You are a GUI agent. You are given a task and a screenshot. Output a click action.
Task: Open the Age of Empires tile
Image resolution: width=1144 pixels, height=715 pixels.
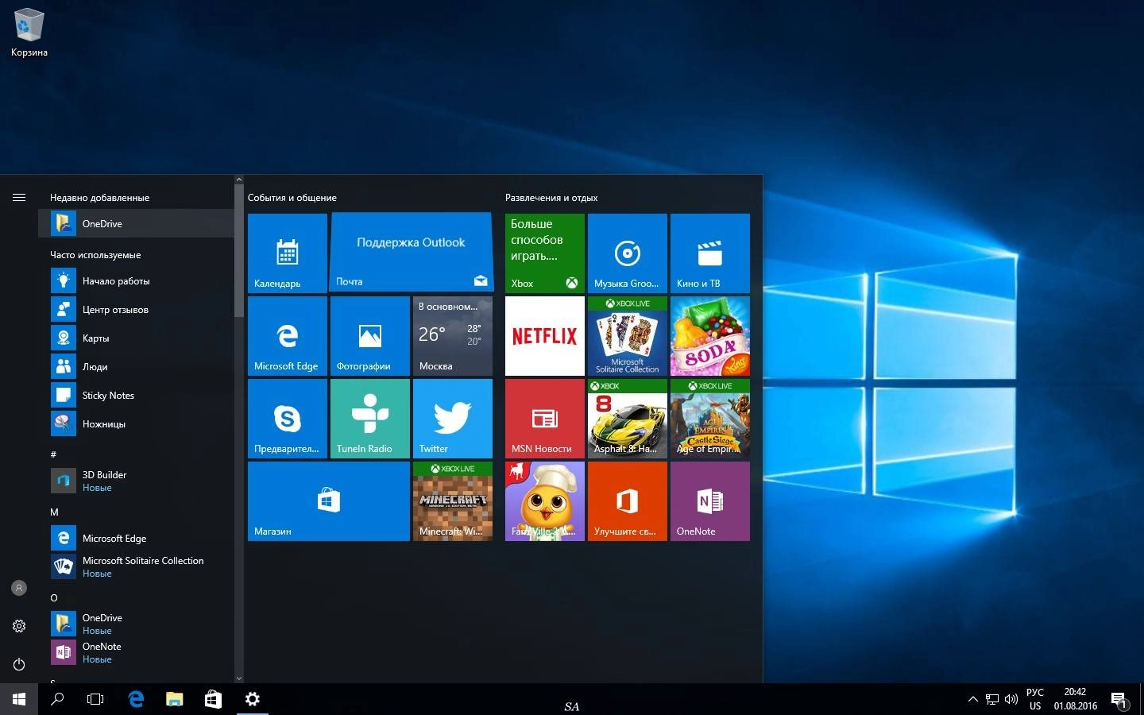click(709, 419)
